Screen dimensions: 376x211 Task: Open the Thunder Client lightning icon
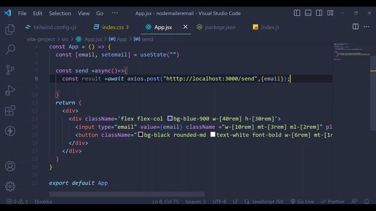tap(10, 131)
